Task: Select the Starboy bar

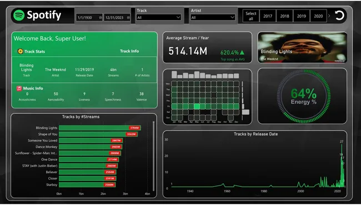Action: tap(87, 185)
